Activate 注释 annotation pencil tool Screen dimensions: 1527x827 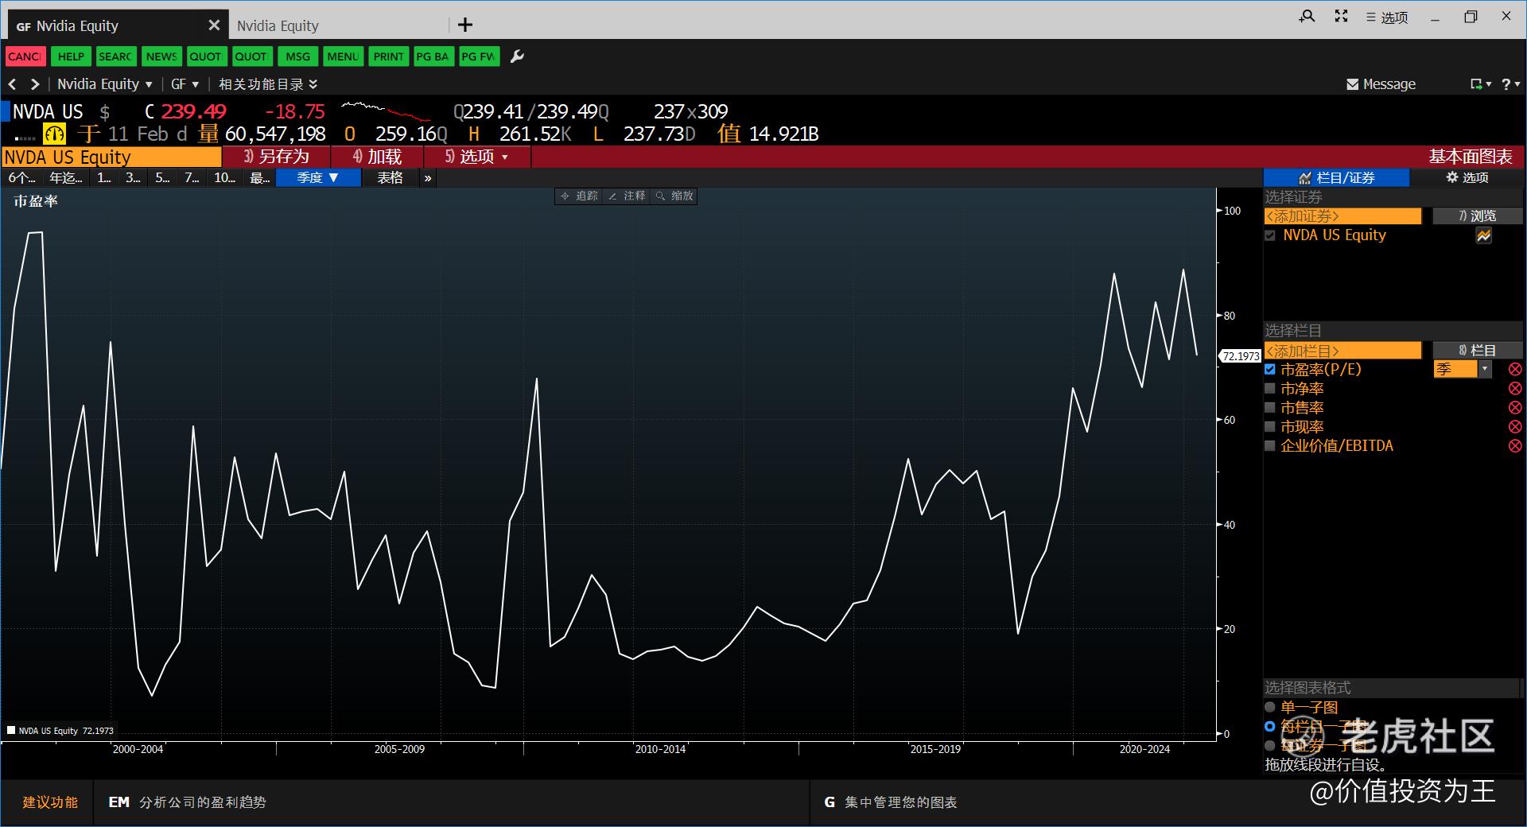click(626, 196)
